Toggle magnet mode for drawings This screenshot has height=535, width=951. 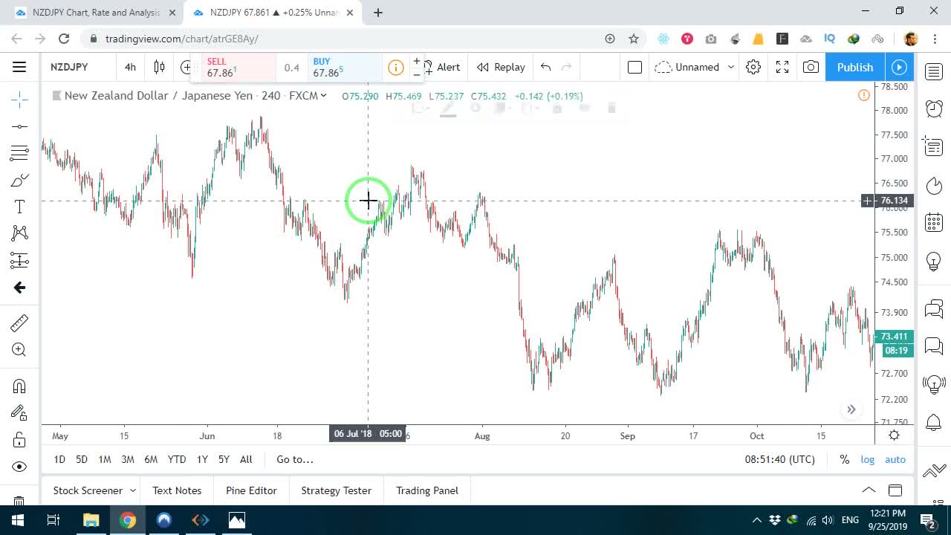[19, 386]
